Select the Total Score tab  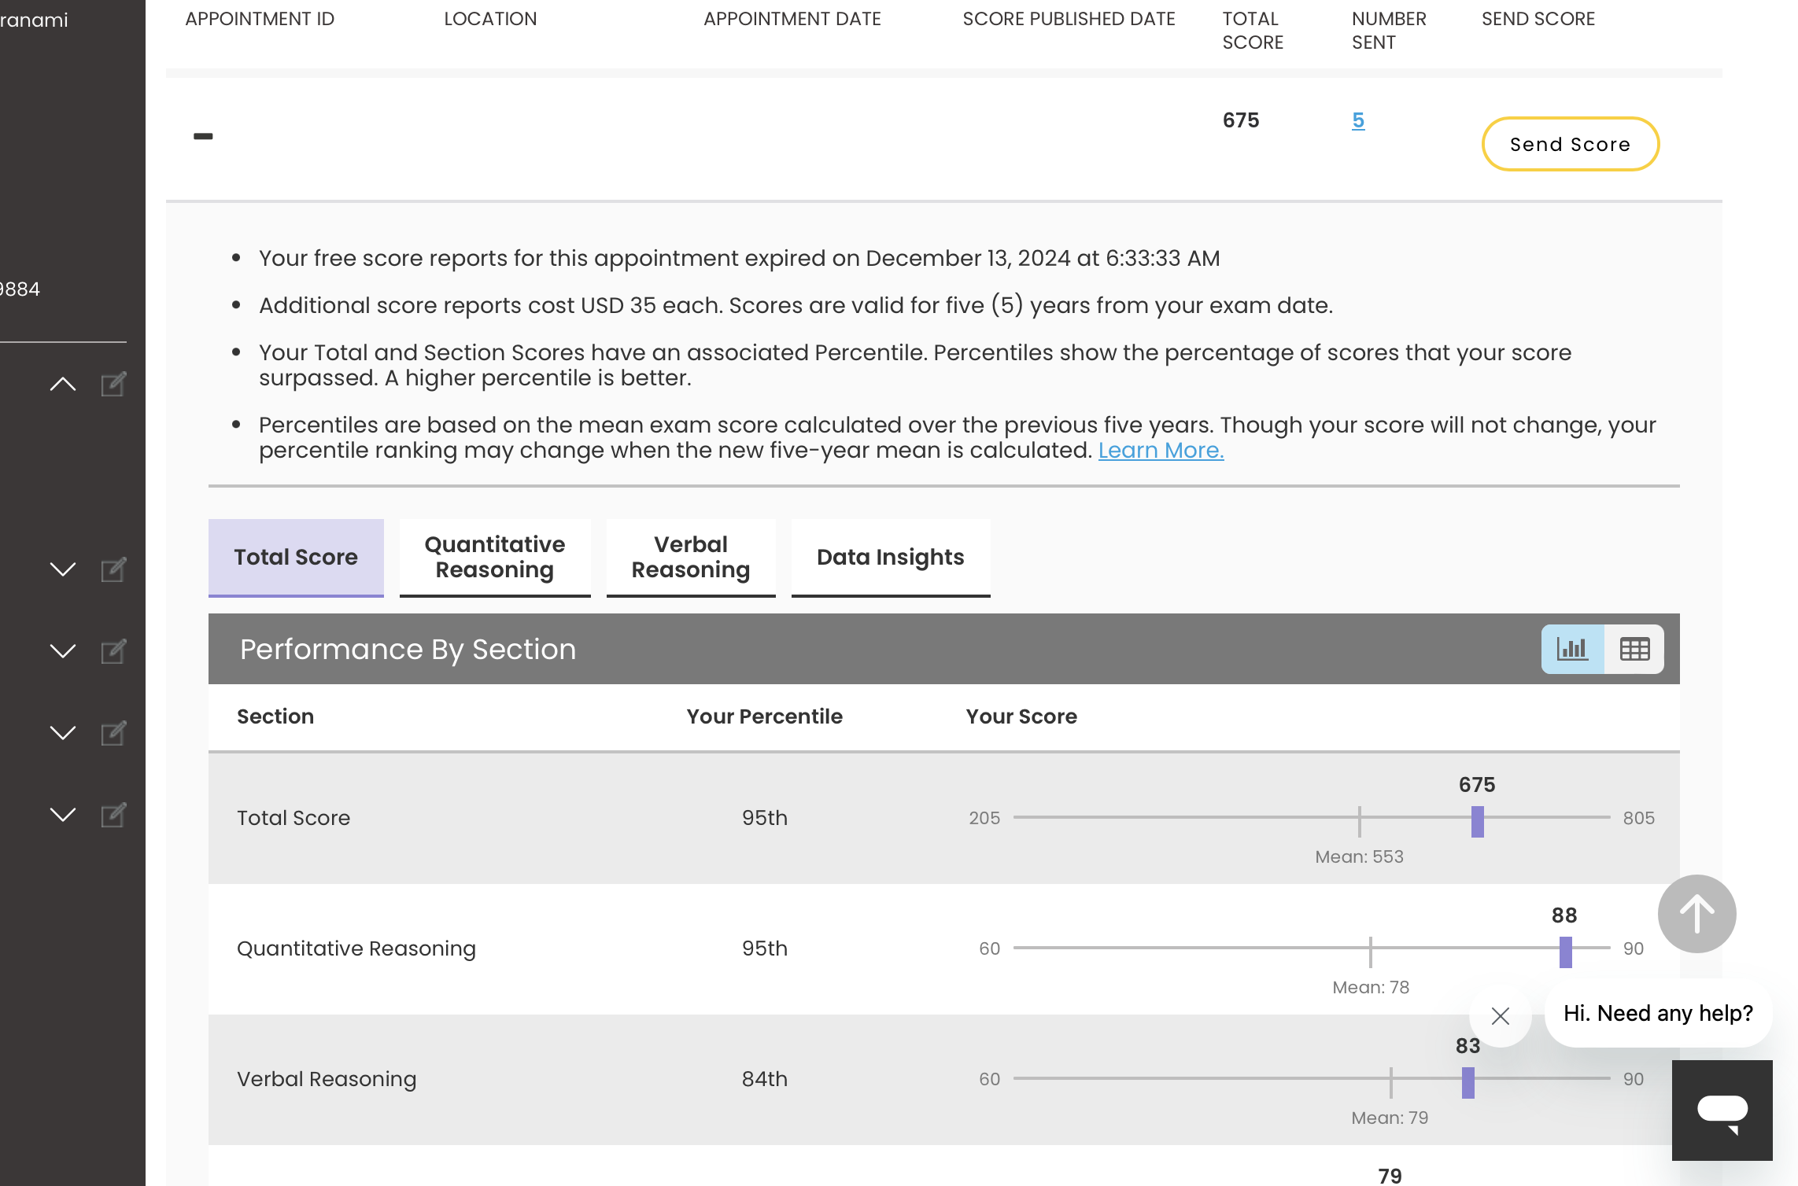(296, 557)
